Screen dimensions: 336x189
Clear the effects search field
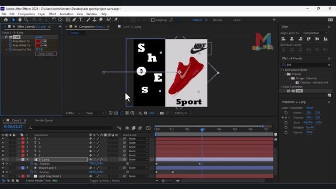pyautogui.click(x=329, y=65)
